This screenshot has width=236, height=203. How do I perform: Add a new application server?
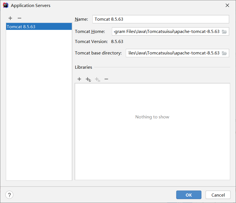tap(10, 18)
